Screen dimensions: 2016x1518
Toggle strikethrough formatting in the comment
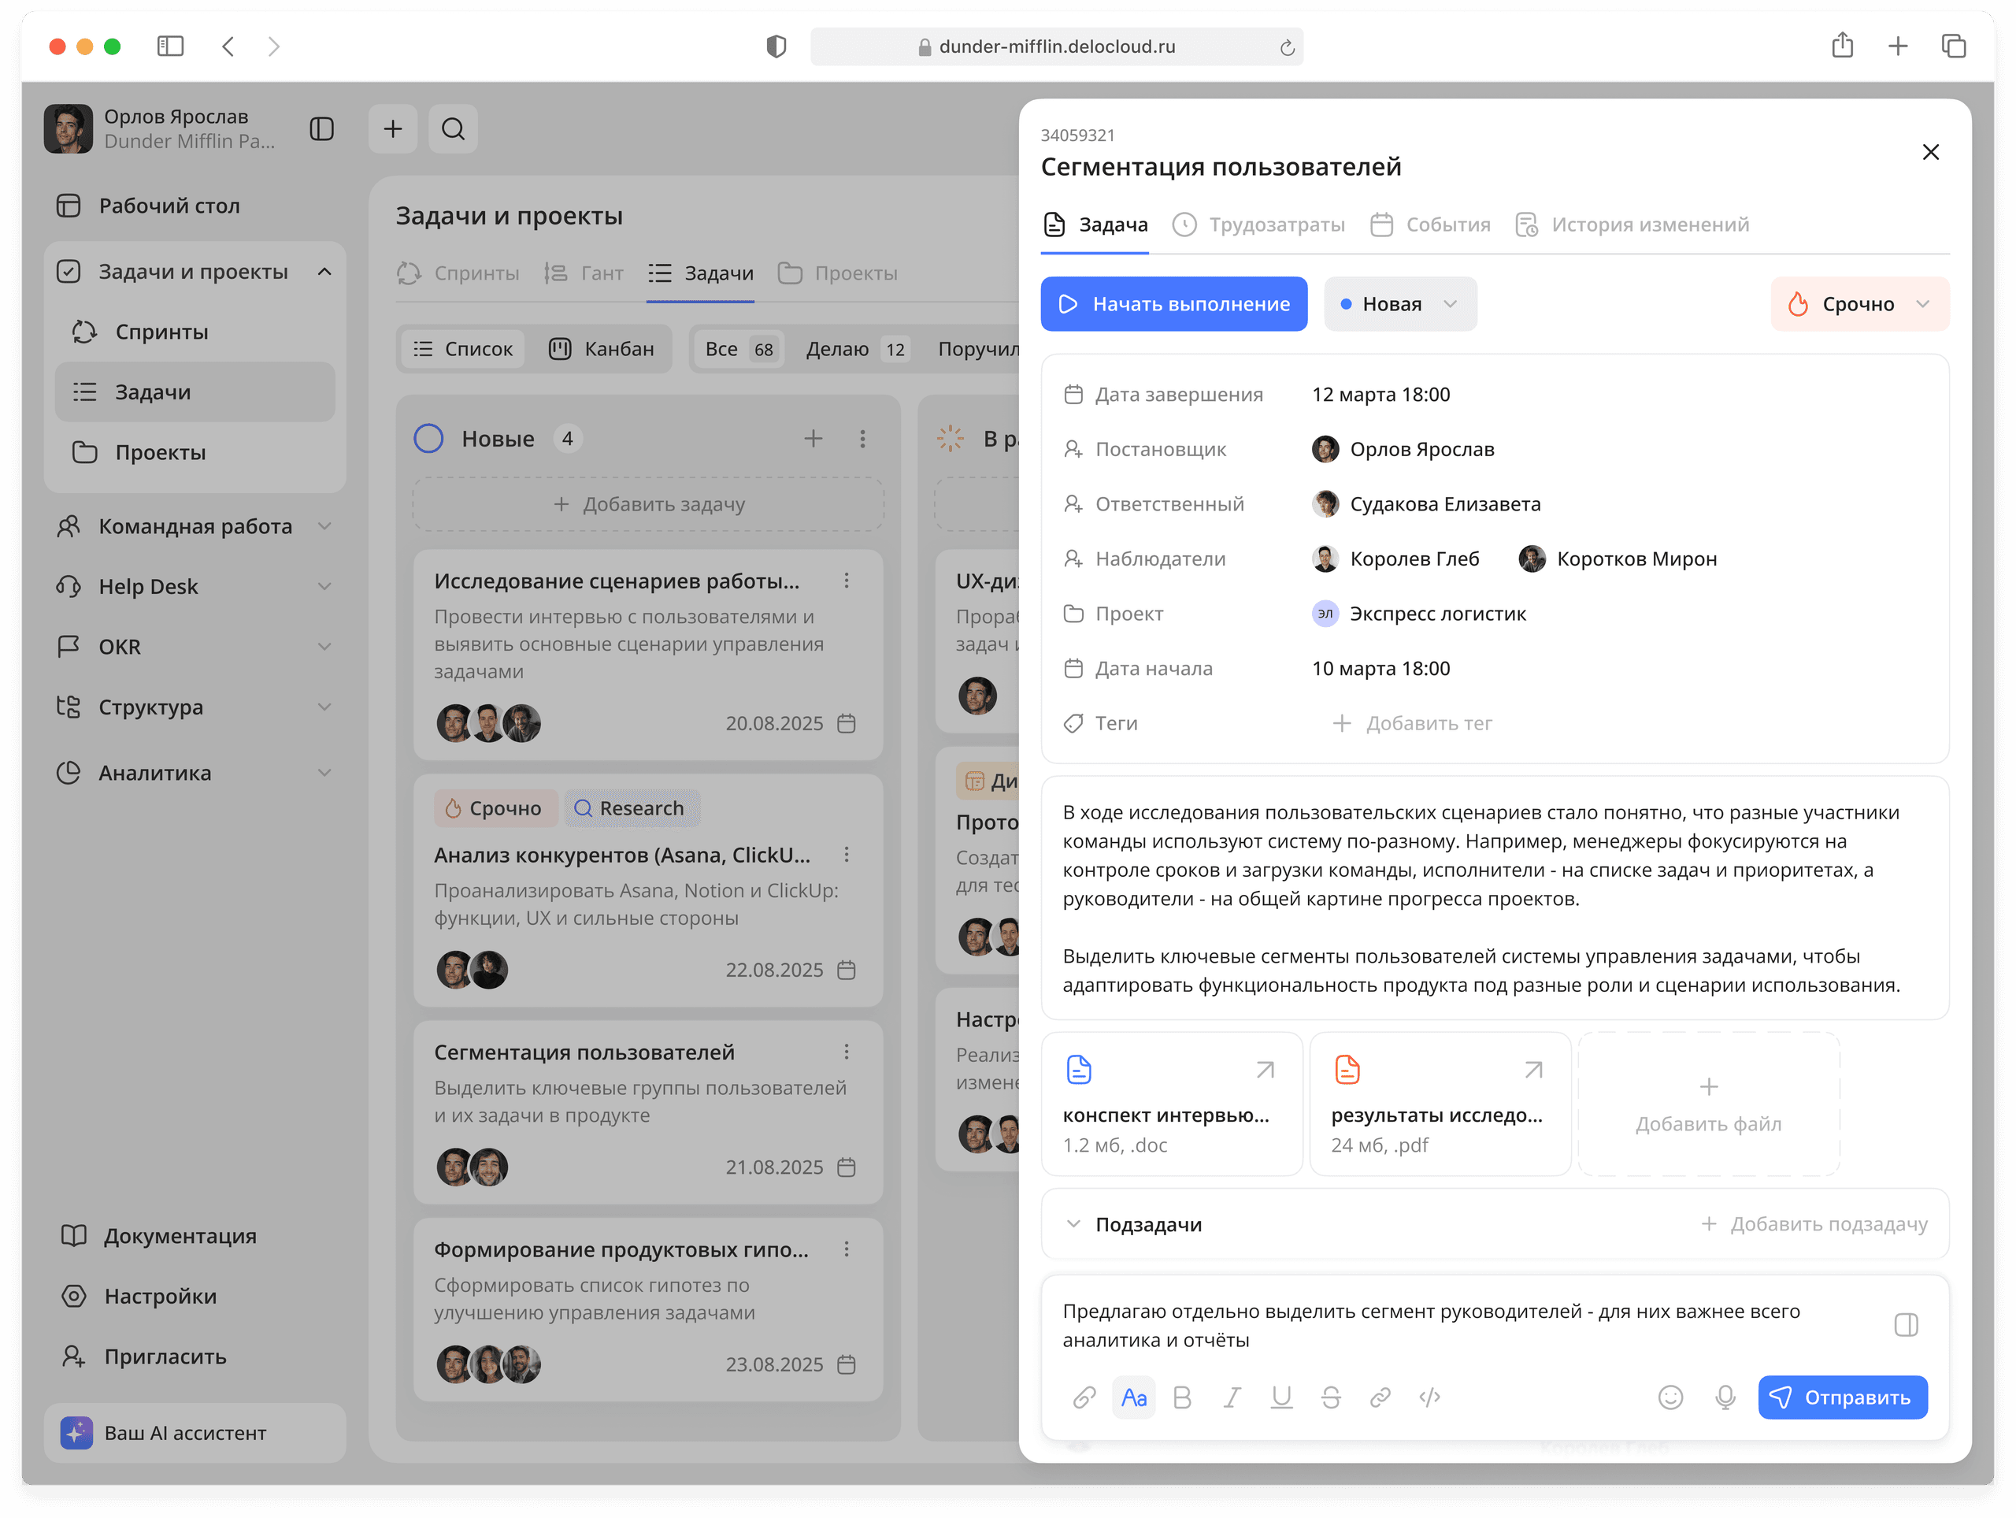pos(1331,1397)
